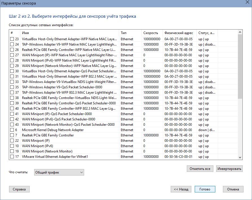Click the 'Инвертировать' button

[x=229, y=169]
